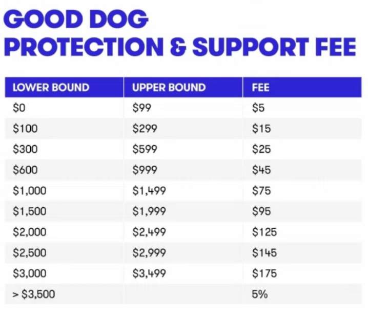Screen dimensions: 368x317
Task: Click the FEE column header
Action: pos(261,87)
